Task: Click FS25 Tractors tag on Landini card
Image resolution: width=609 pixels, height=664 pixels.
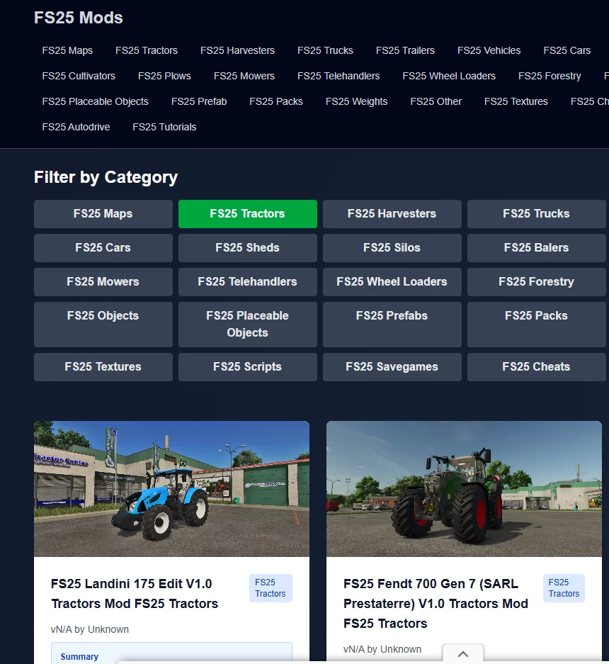Action: pyautogui.click(x=271, y=588)
